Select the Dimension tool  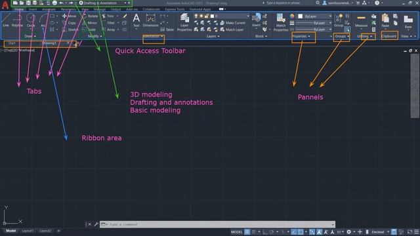click(150, 20)
